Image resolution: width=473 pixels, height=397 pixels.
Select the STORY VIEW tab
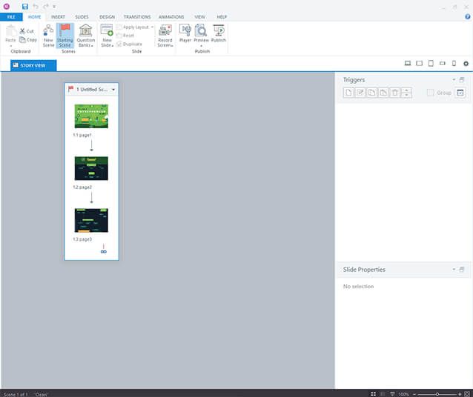(33, 65)
